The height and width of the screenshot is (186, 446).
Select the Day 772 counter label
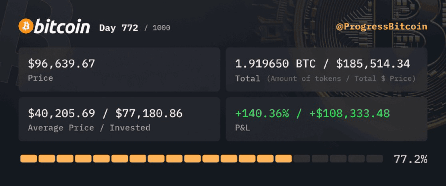[x=119, y=28]
